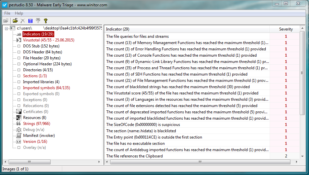
Task: Toggle the File Header checkbox
Action: coord(19,58)
